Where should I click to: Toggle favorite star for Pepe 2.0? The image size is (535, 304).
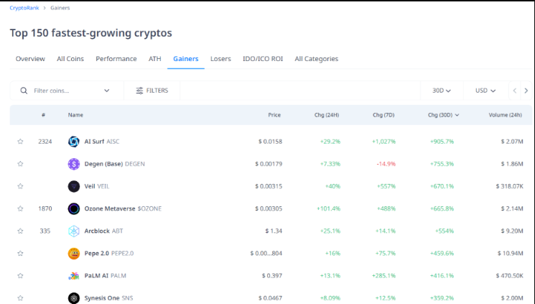tap(21, 254)
